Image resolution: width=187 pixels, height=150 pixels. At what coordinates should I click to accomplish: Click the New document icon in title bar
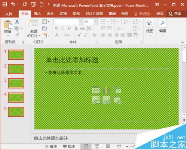42,4
